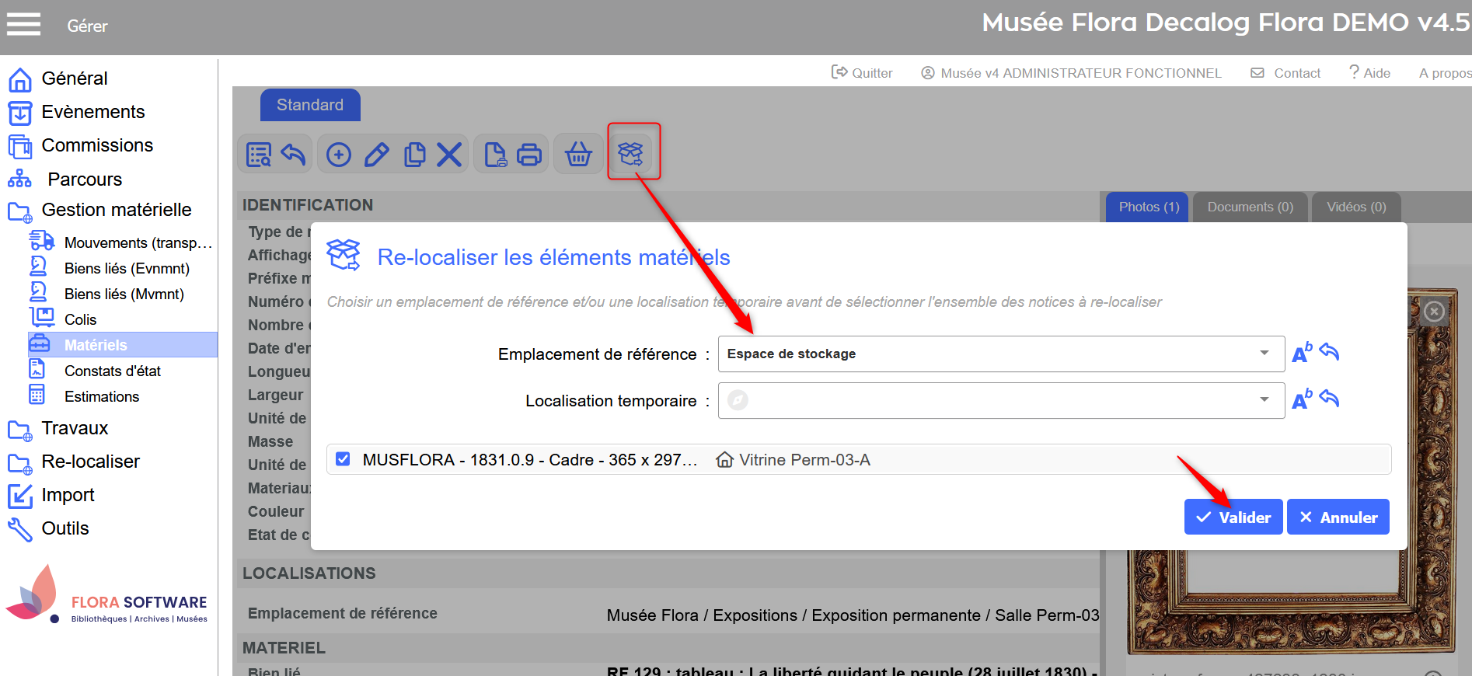Add to basket using basket icon
Screen dimensions: 1472x676
pos(578,155)
